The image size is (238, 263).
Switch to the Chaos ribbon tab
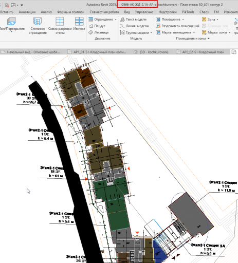tap(204, 12)
